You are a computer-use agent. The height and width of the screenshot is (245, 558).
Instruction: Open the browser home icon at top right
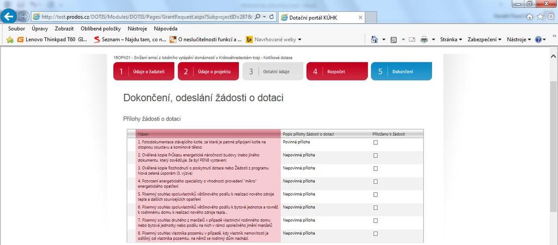[x=530, y=16]
